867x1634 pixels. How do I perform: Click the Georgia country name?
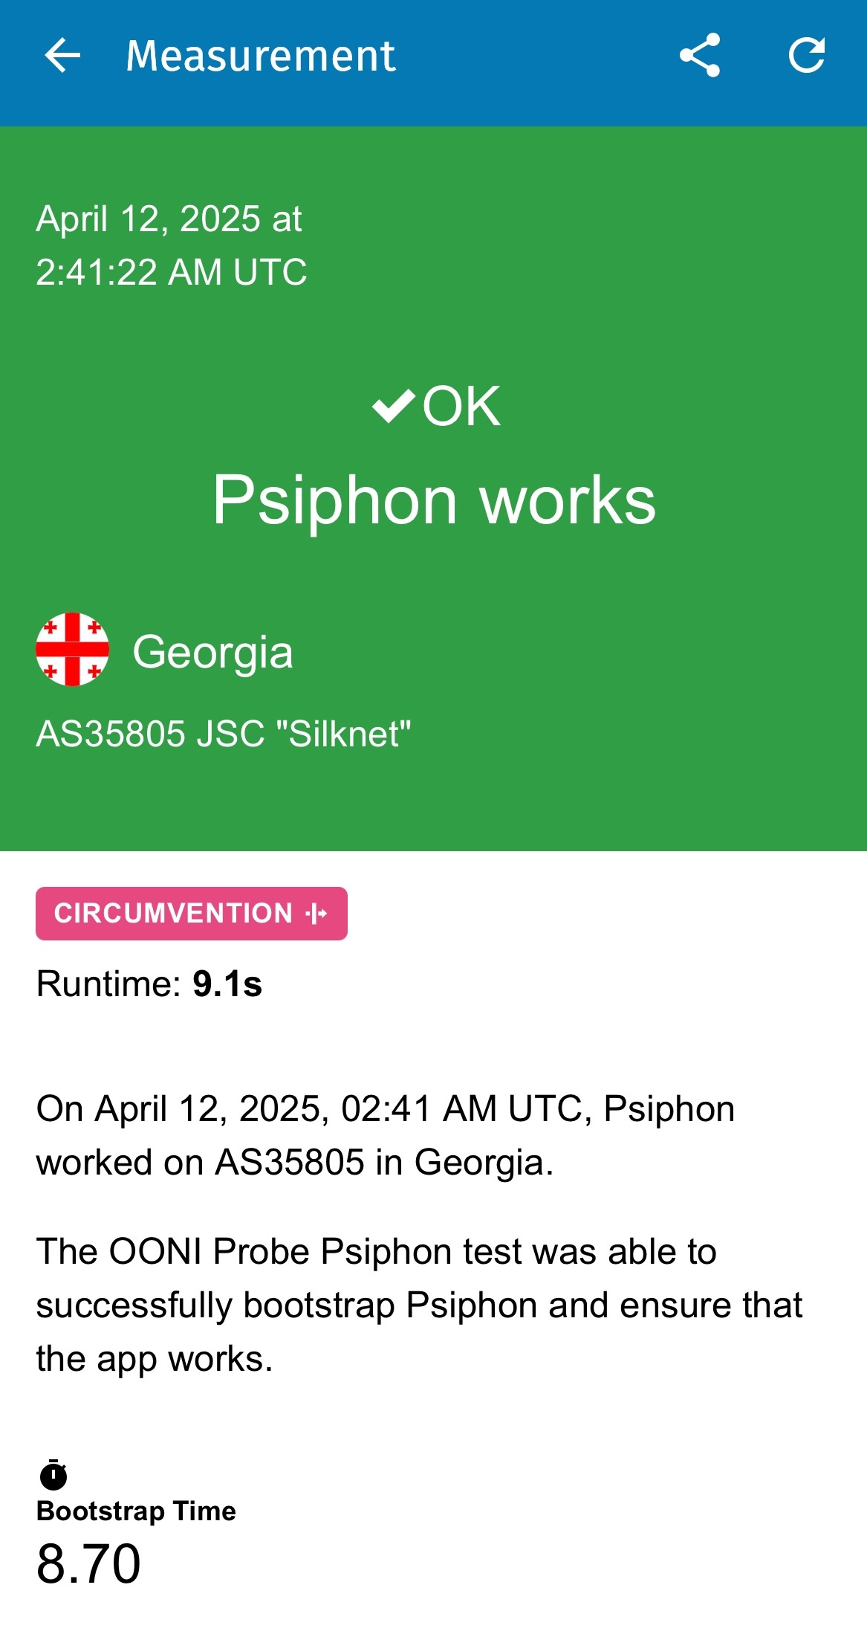[x=212, y=652]
